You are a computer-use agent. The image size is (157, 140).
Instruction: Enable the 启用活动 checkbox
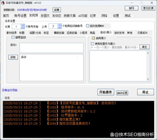(x=13, y=37)
